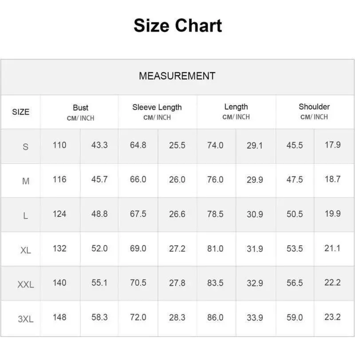355x355 pixels.
Task: Select the MEASUREMENT header row
Action: point(177,76)
